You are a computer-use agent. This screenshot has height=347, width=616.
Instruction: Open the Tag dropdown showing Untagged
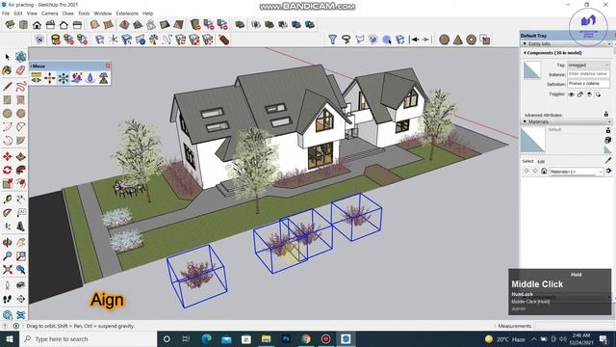(x=588, y=65)
